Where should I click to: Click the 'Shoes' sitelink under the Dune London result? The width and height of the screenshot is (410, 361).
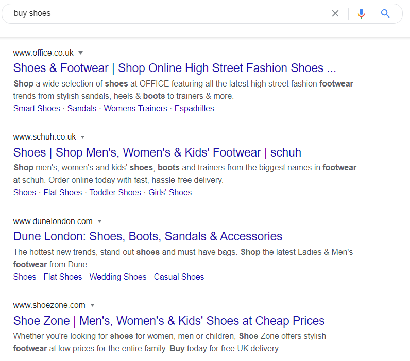click(25, 277)
